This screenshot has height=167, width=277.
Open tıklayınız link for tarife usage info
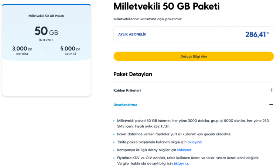[x=195, y=142]
